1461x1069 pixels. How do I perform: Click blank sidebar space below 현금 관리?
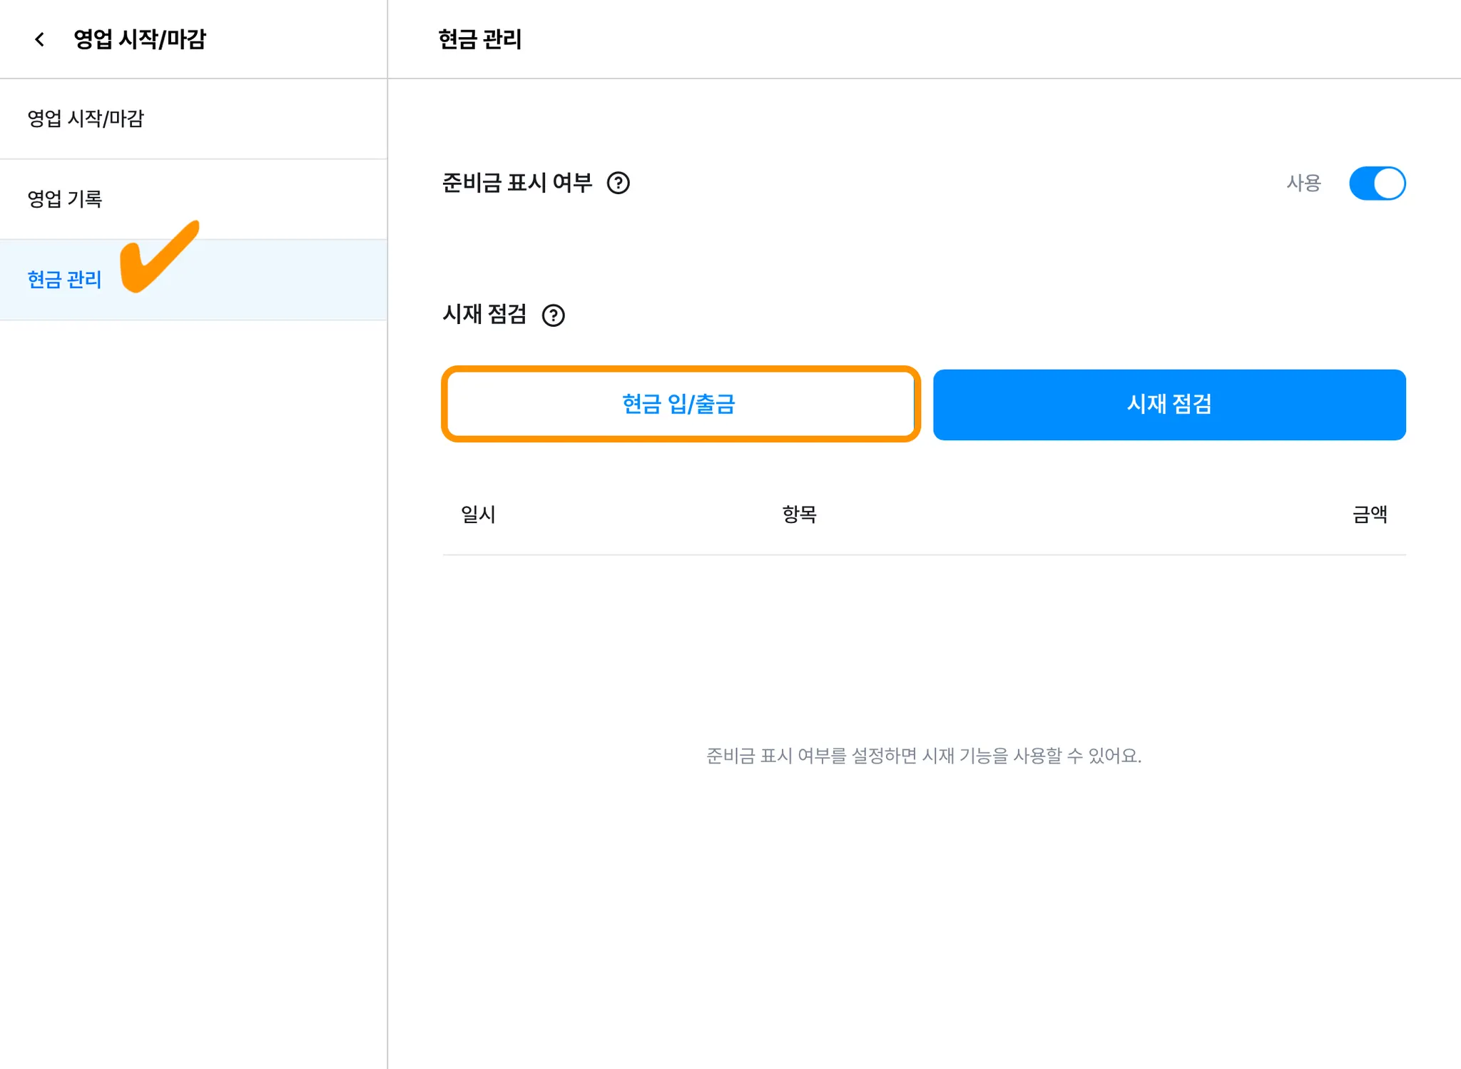tap(193, 642)
